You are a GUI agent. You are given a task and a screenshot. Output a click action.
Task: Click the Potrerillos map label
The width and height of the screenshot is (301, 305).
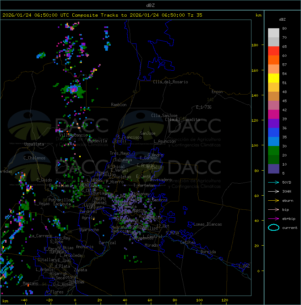(60, 200)
